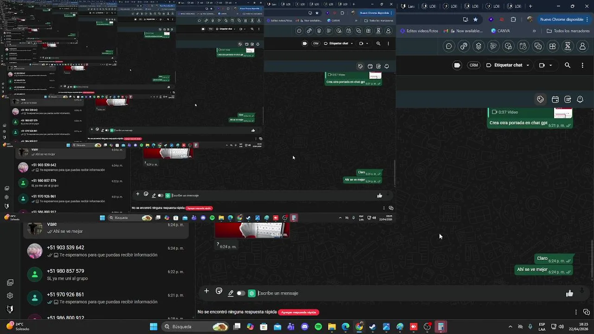Click the full-size install app icon in address bar
Screen dimensions: 594x334
coord(465,19)
